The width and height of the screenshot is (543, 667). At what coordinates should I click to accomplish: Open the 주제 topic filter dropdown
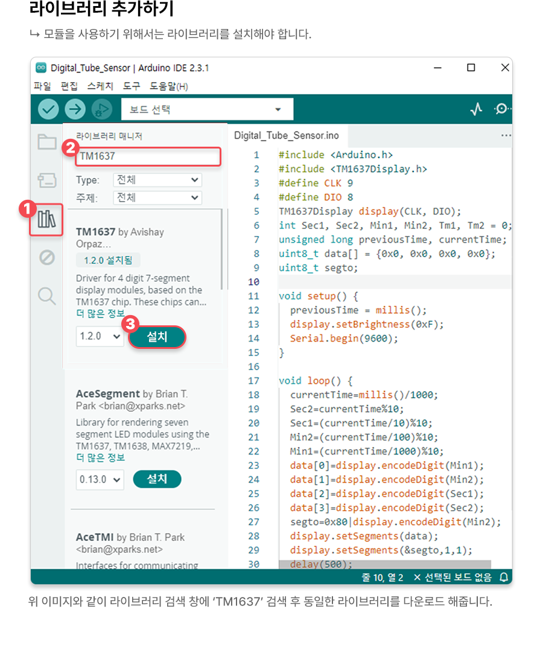point(157,197)
